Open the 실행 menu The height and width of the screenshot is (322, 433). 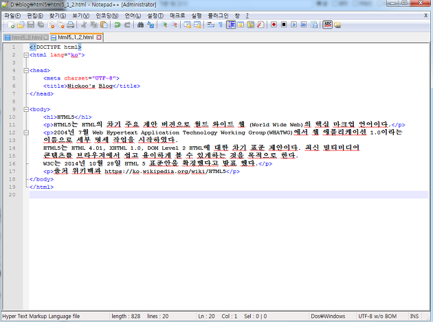point(197,16)
